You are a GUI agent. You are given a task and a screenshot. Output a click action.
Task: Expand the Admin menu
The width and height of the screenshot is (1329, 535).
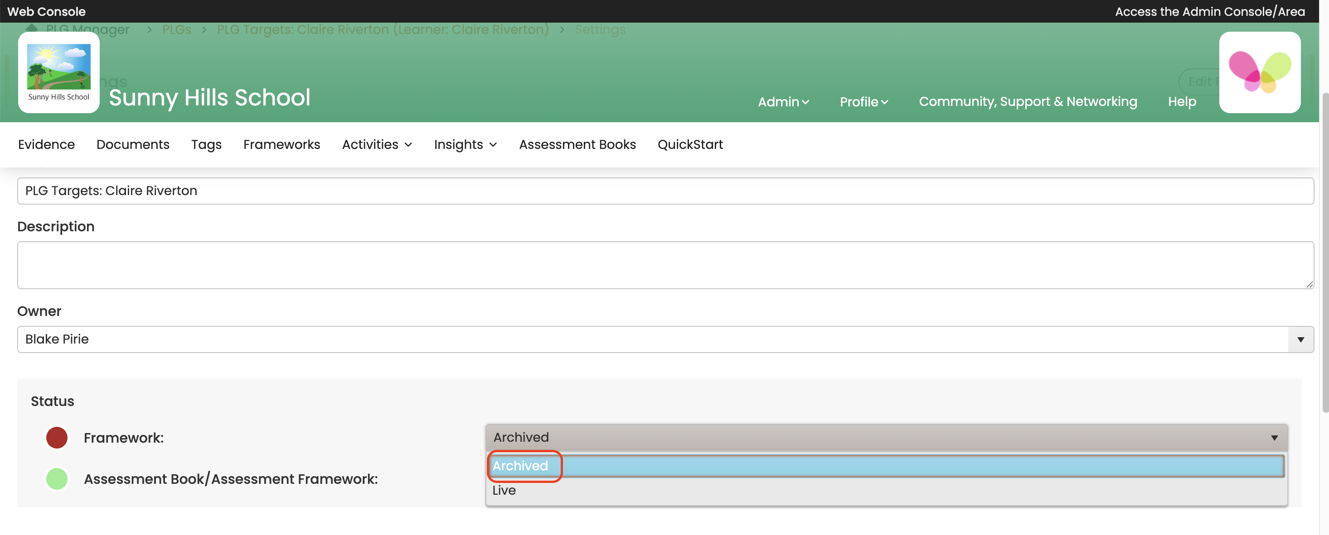click(x=783, y=101)
